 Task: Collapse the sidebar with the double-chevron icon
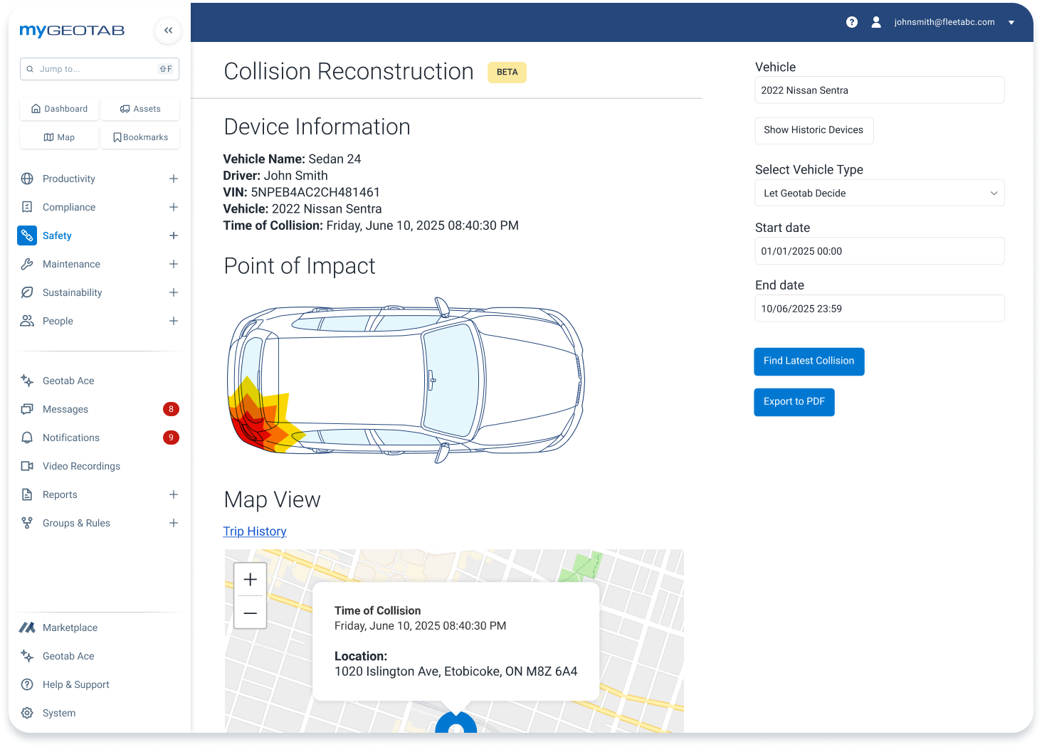coord(168,31)
